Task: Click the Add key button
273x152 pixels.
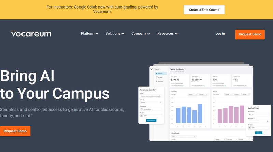Action: click(x=258, y=133)
